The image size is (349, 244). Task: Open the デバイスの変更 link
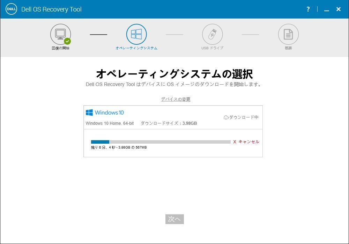176,99
